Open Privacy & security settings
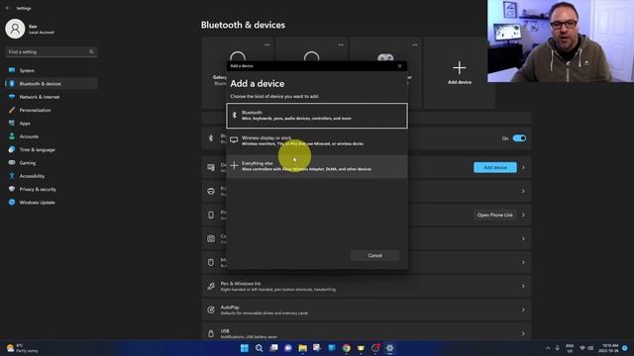Viewport: 634px width, 356px height. tap(52, 189)
